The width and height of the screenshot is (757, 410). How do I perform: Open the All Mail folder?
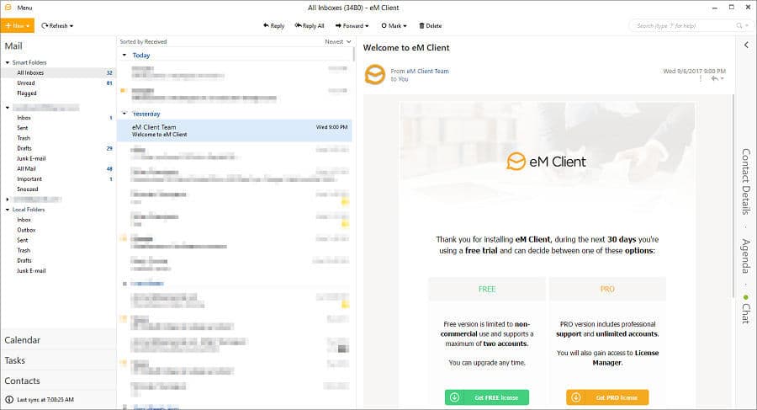[58, 168]
